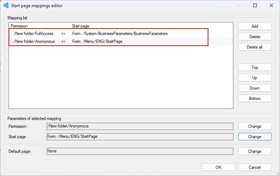The width and height of the screenshot is (280, 176).
Task: Move selected mapping to Top
Action: [255, 67]
